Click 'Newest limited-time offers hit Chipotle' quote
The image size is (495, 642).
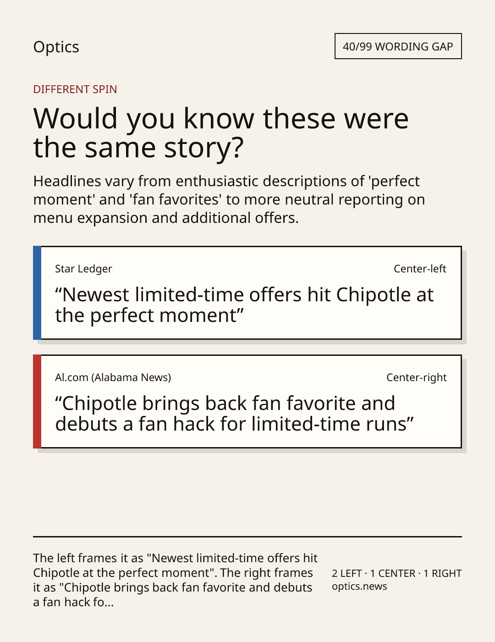[244, 305]
